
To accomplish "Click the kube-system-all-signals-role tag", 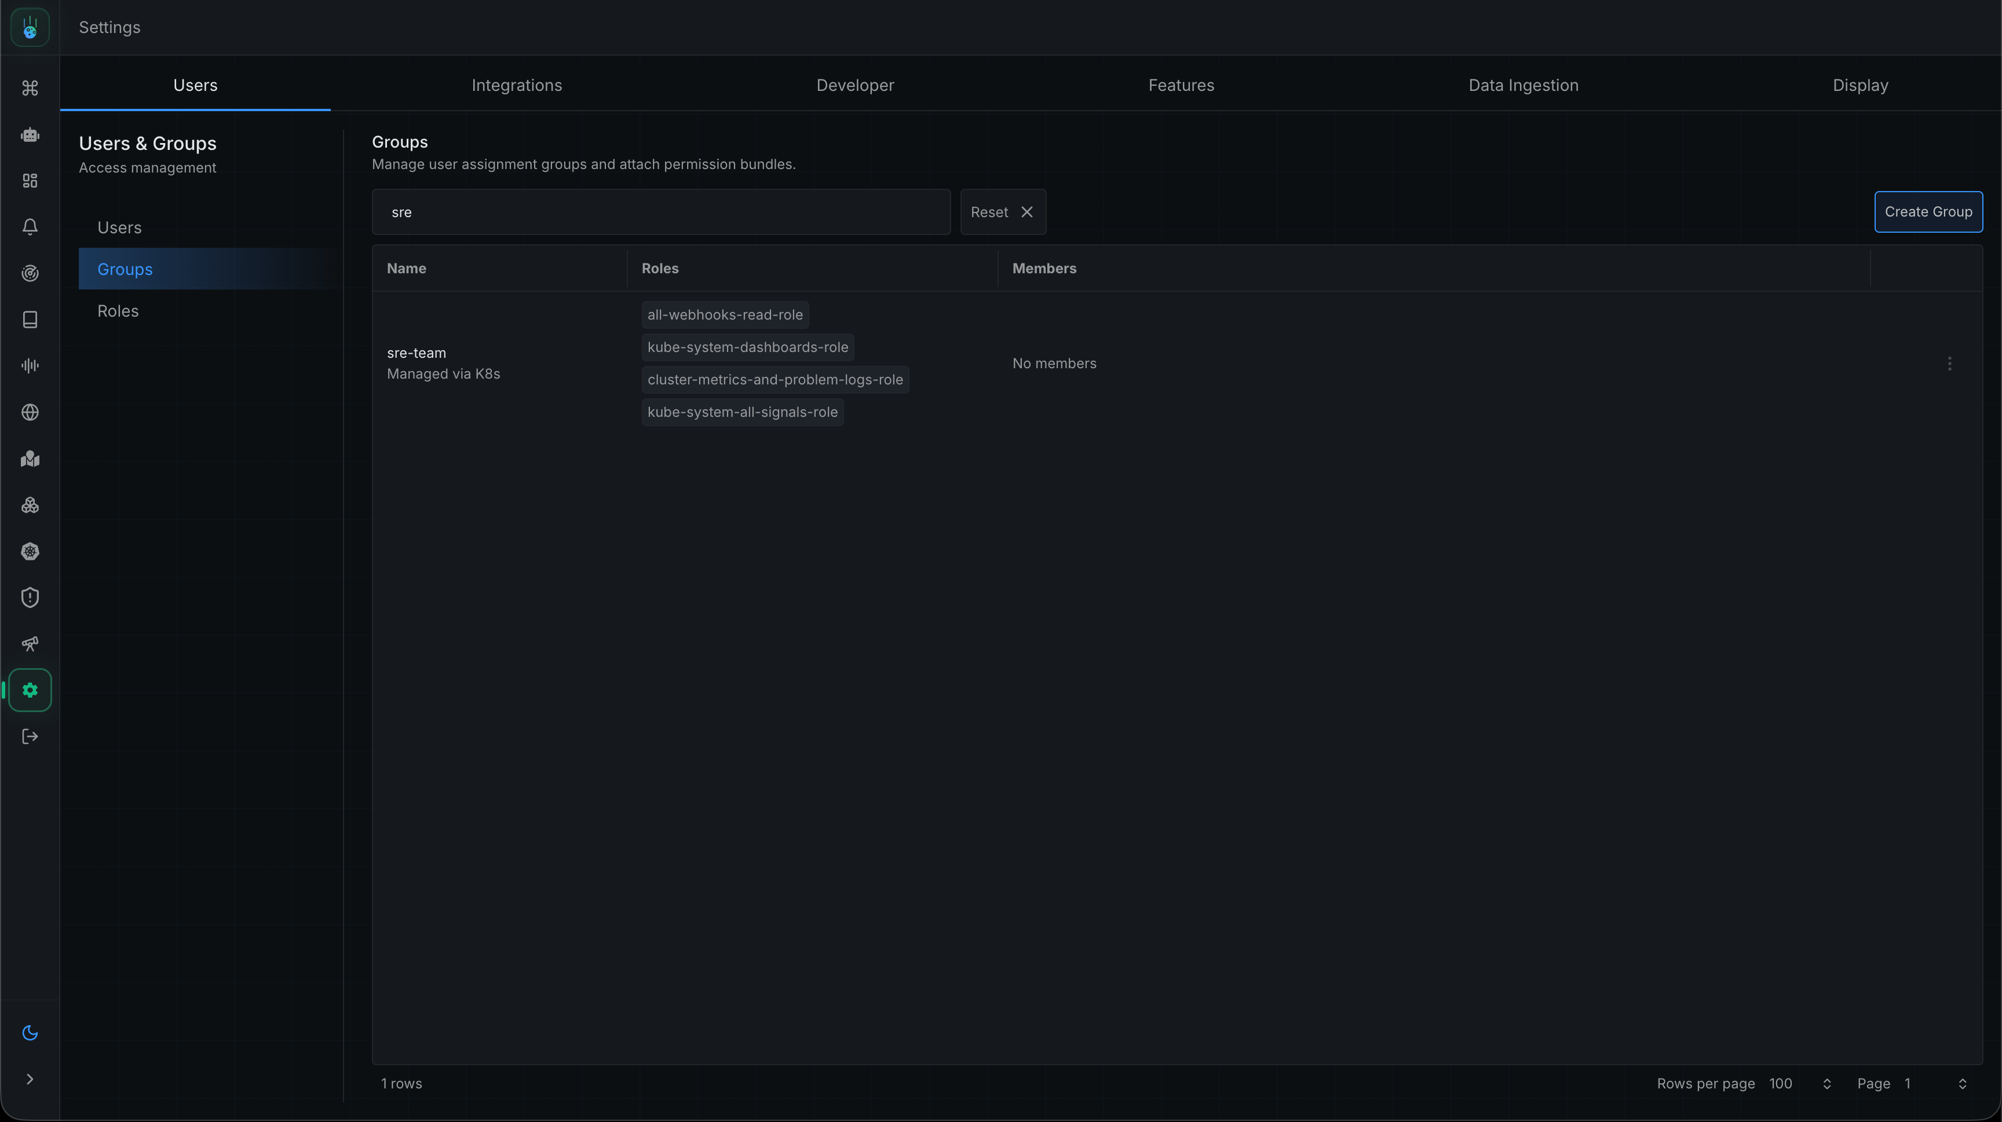I will click(x=742, y=412).
